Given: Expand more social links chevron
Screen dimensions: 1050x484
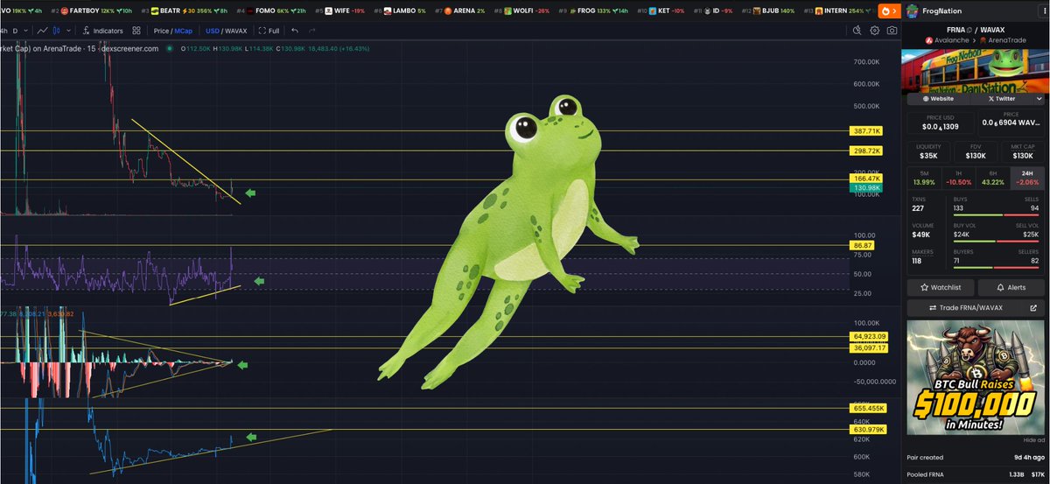Looking at the screenshot, I should click(x=1038, y=99).
